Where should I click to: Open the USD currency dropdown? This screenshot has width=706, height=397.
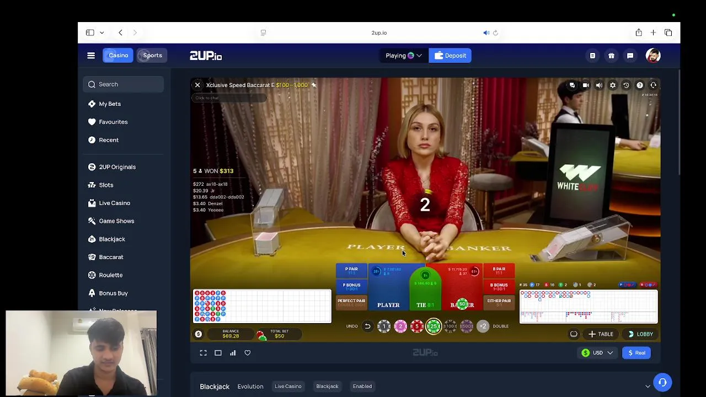tap(597, 353)
